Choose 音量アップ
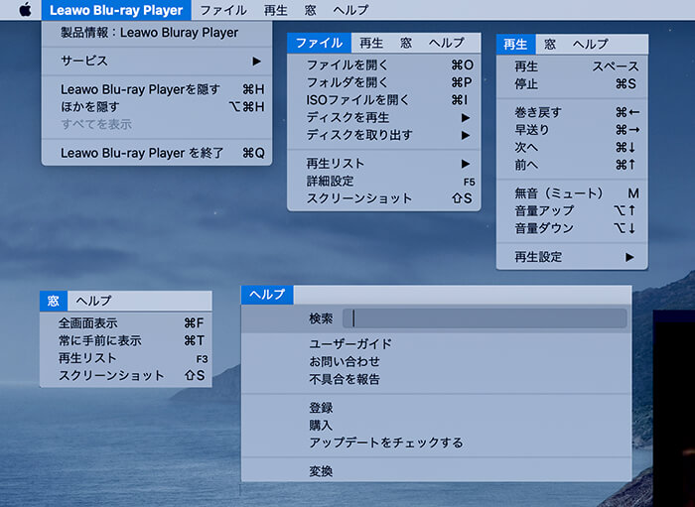The height and width of the screenshot is (507, 695). pos(572,210)
